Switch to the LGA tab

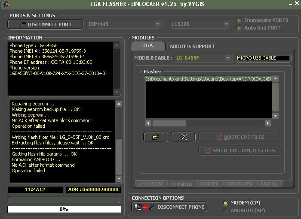148,46
